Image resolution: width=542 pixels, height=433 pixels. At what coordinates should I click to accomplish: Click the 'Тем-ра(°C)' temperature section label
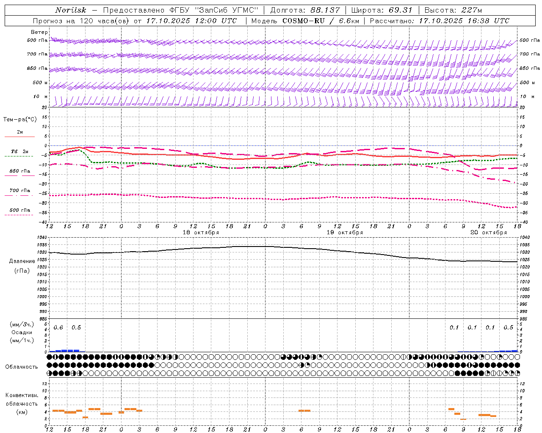point(20,120)
